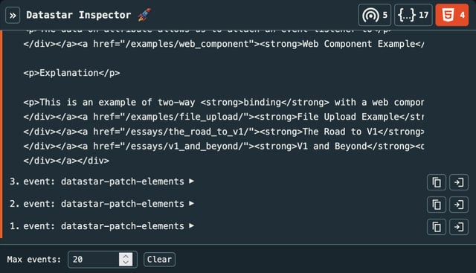The image size is (476, 273).
Task: Switch to the signals tab showing 17
Action: tap(414, 15)
